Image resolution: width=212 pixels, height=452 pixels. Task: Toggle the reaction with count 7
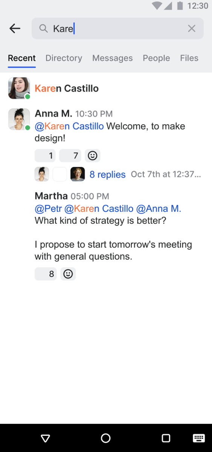[70, 155]
